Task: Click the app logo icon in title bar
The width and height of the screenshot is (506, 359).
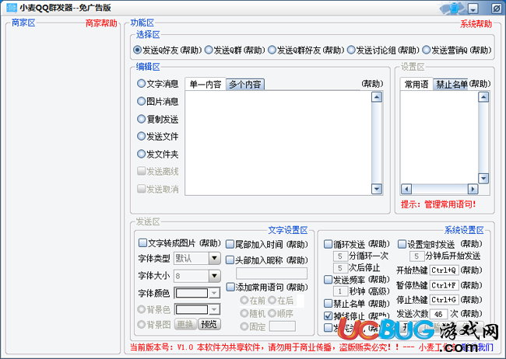Action: click(x=12, y=8)
